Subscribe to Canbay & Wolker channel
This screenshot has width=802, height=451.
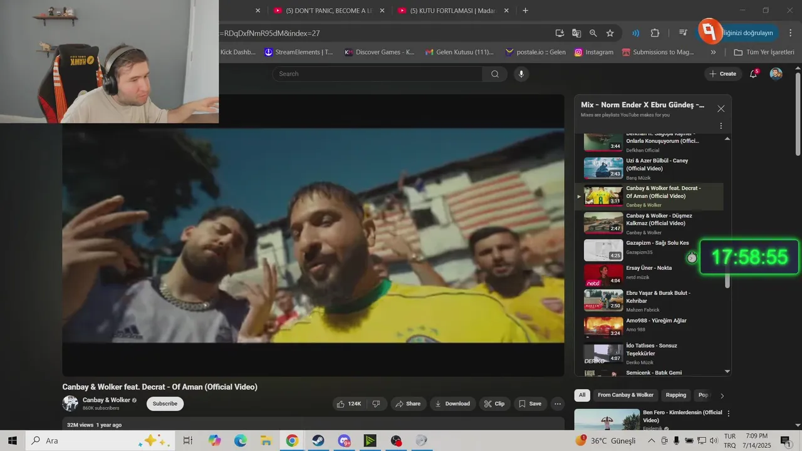click(x=165, y=403)
